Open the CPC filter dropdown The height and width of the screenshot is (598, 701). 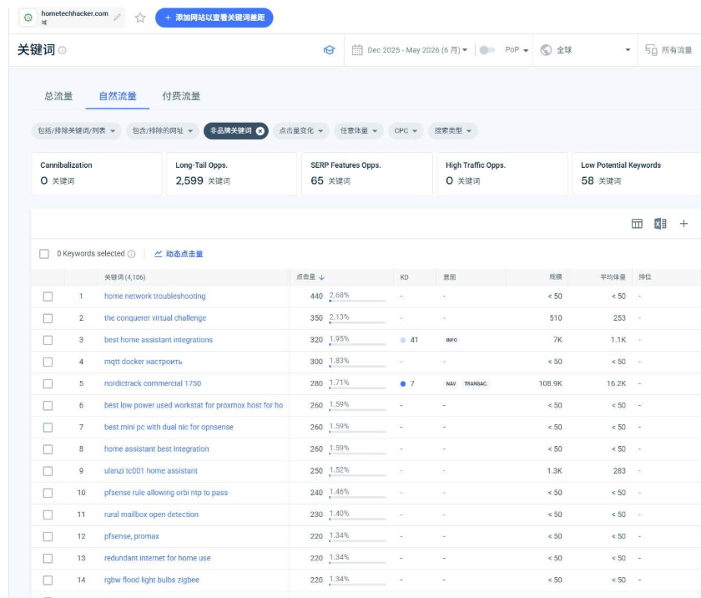[406, 131]
